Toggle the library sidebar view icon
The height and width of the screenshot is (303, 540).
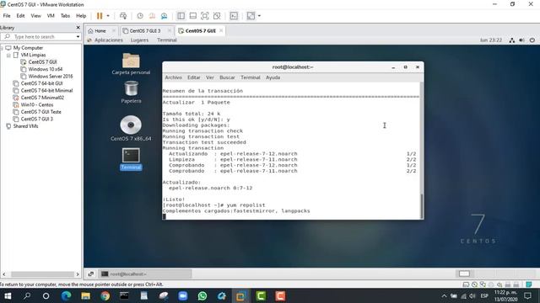coord(181,16)
